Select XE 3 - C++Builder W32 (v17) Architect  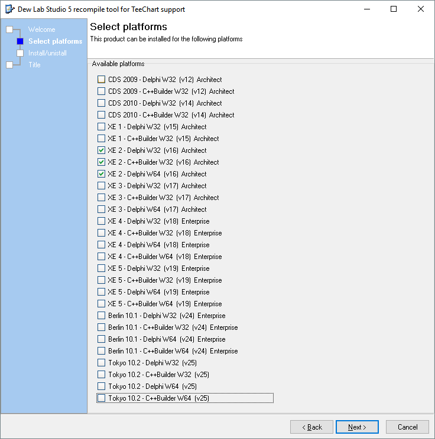pos(101,198)
